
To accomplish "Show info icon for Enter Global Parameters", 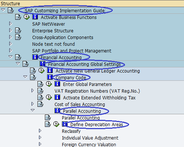I will (57, 84).
